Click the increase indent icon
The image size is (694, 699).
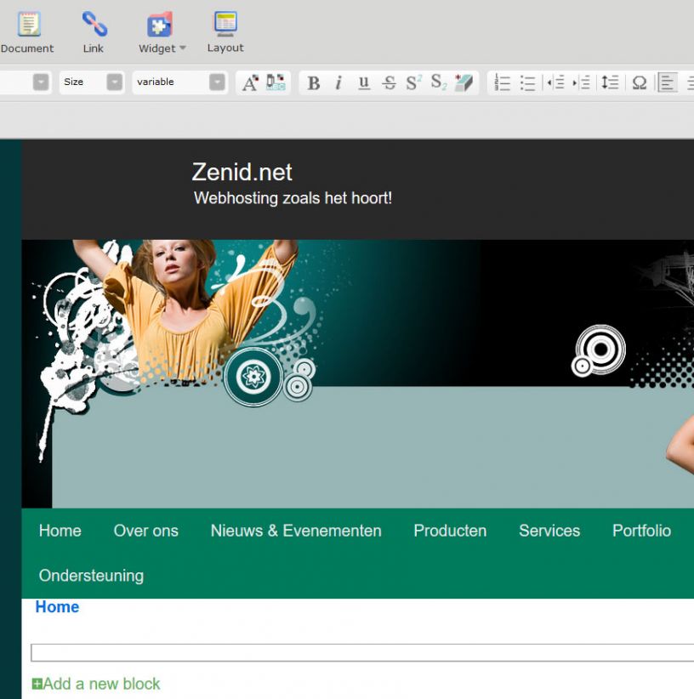tap(581, 83)
